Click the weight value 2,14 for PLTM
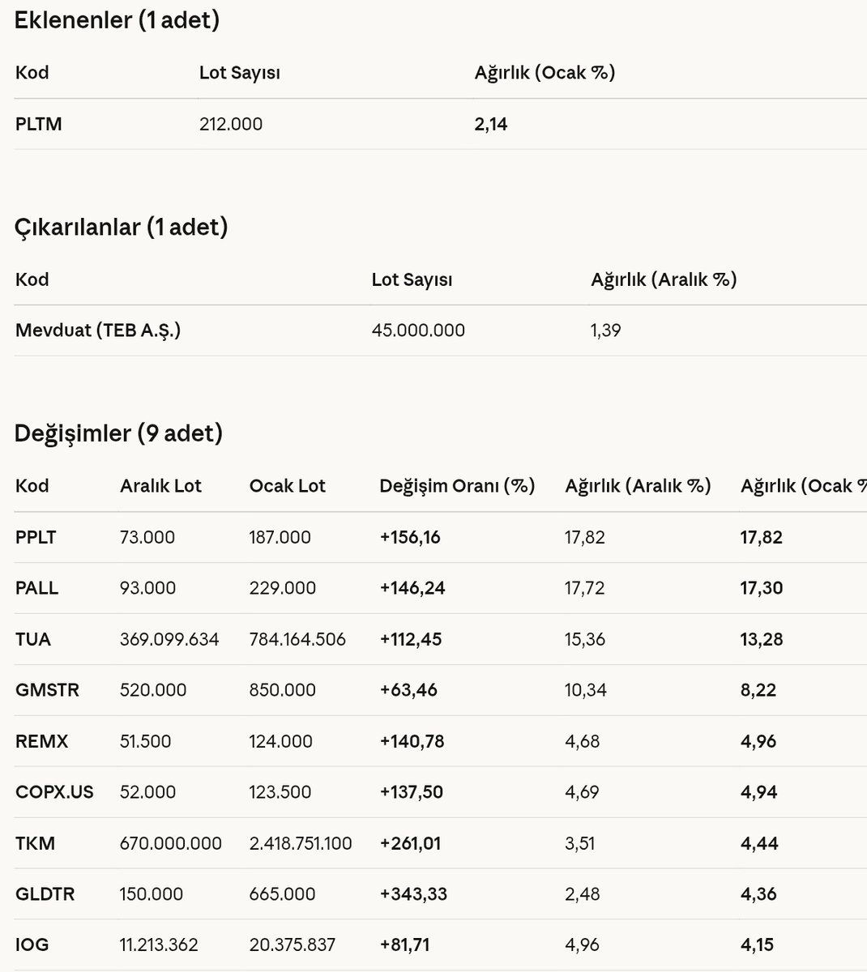867x972 pixels. (x=491, y=124)
